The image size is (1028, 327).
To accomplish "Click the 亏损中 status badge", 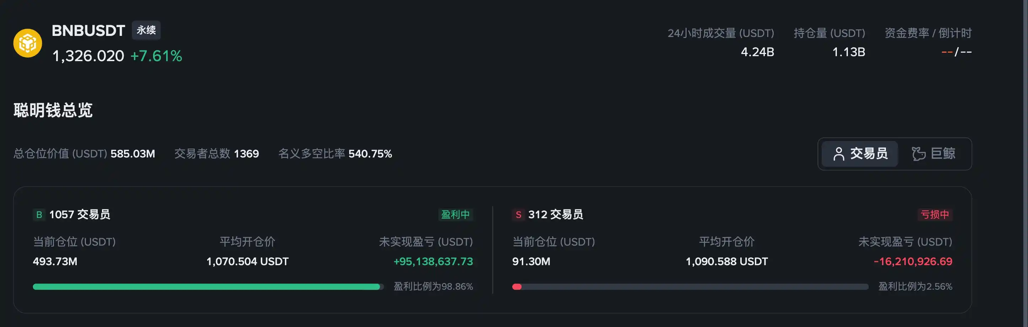I will 935,215.
